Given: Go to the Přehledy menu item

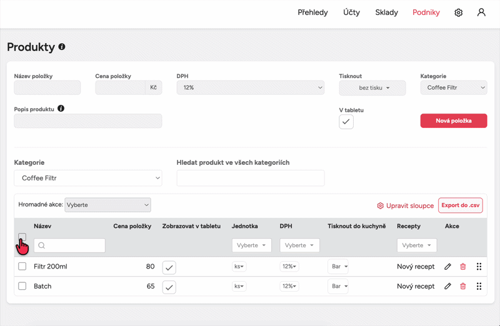Looking at the screenshot, I should [x=312, y=12].
